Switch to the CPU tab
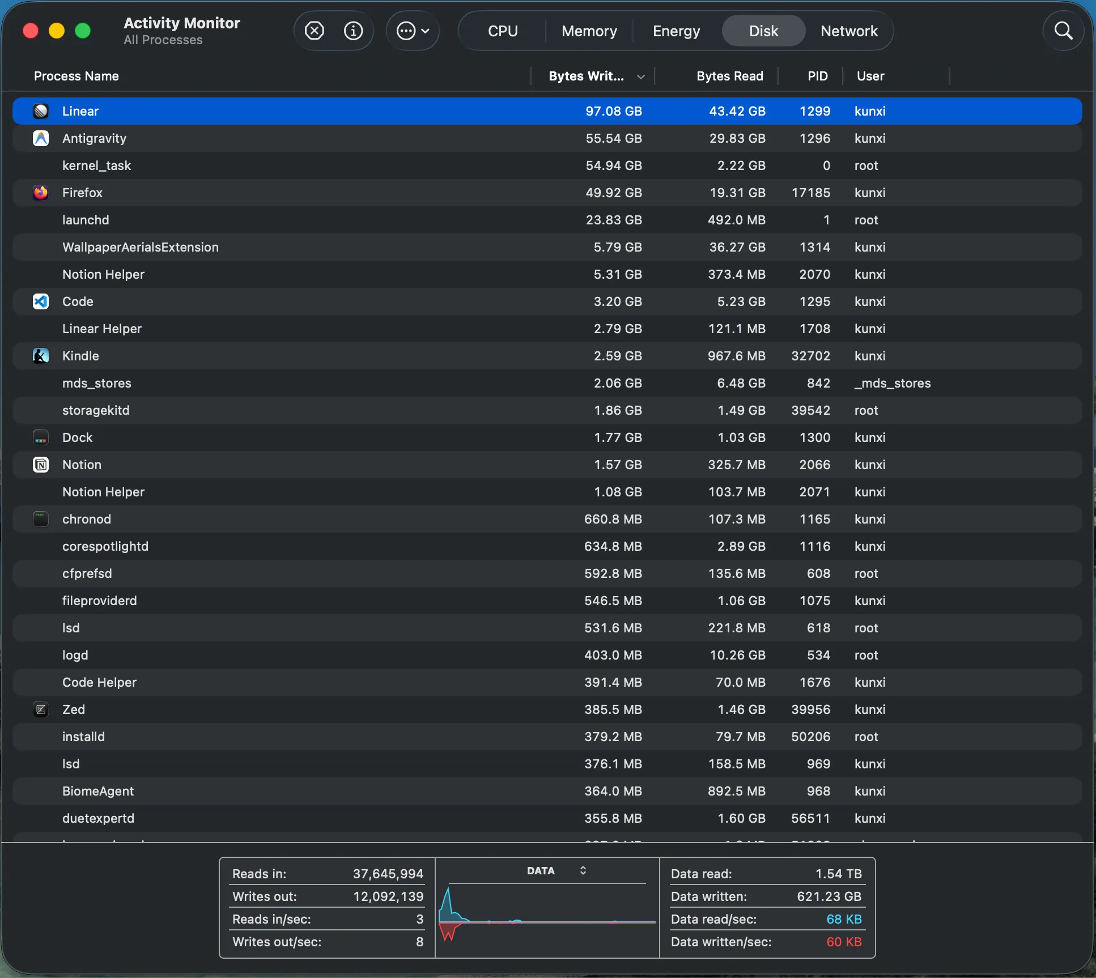The image size is (1096, 978). [503, 31]
